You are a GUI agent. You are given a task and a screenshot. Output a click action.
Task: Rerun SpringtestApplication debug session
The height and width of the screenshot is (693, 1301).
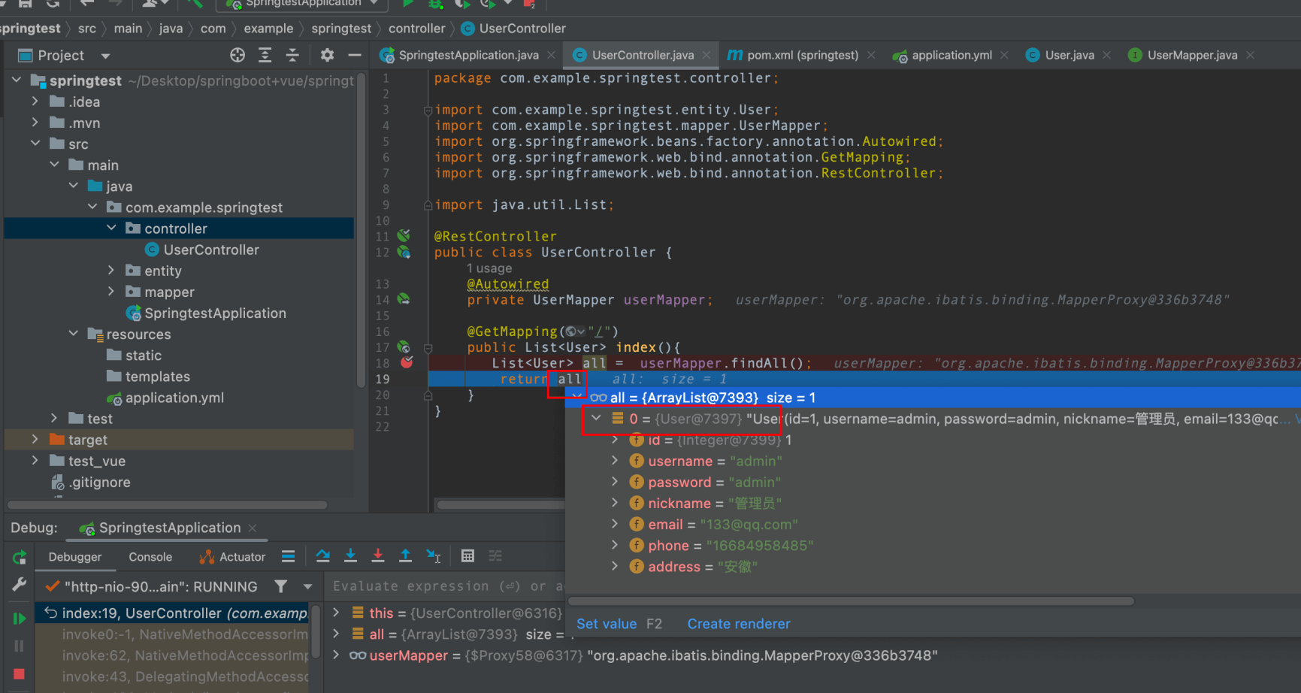pos(20,558)
